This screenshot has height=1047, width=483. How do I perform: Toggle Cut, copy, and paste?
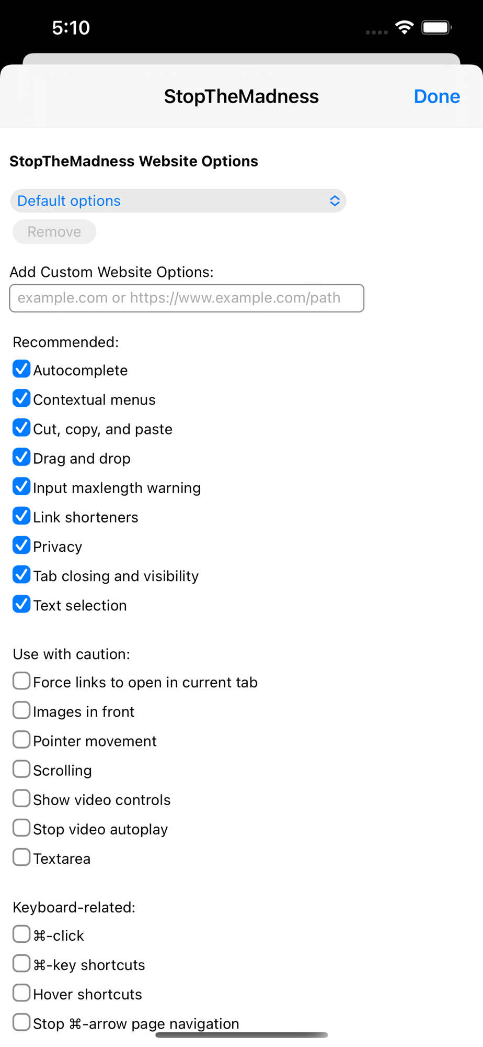click(21, 428)
